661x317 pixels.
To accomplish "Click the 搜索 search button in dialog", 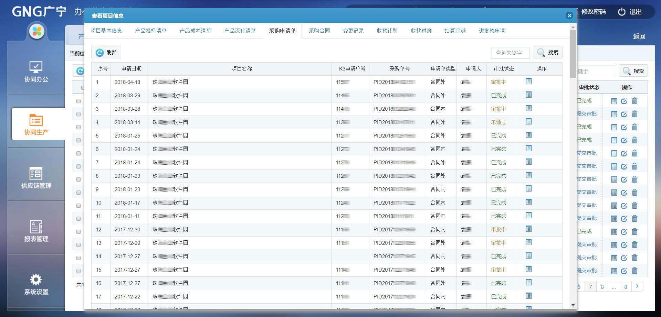I will coord(547,53).
